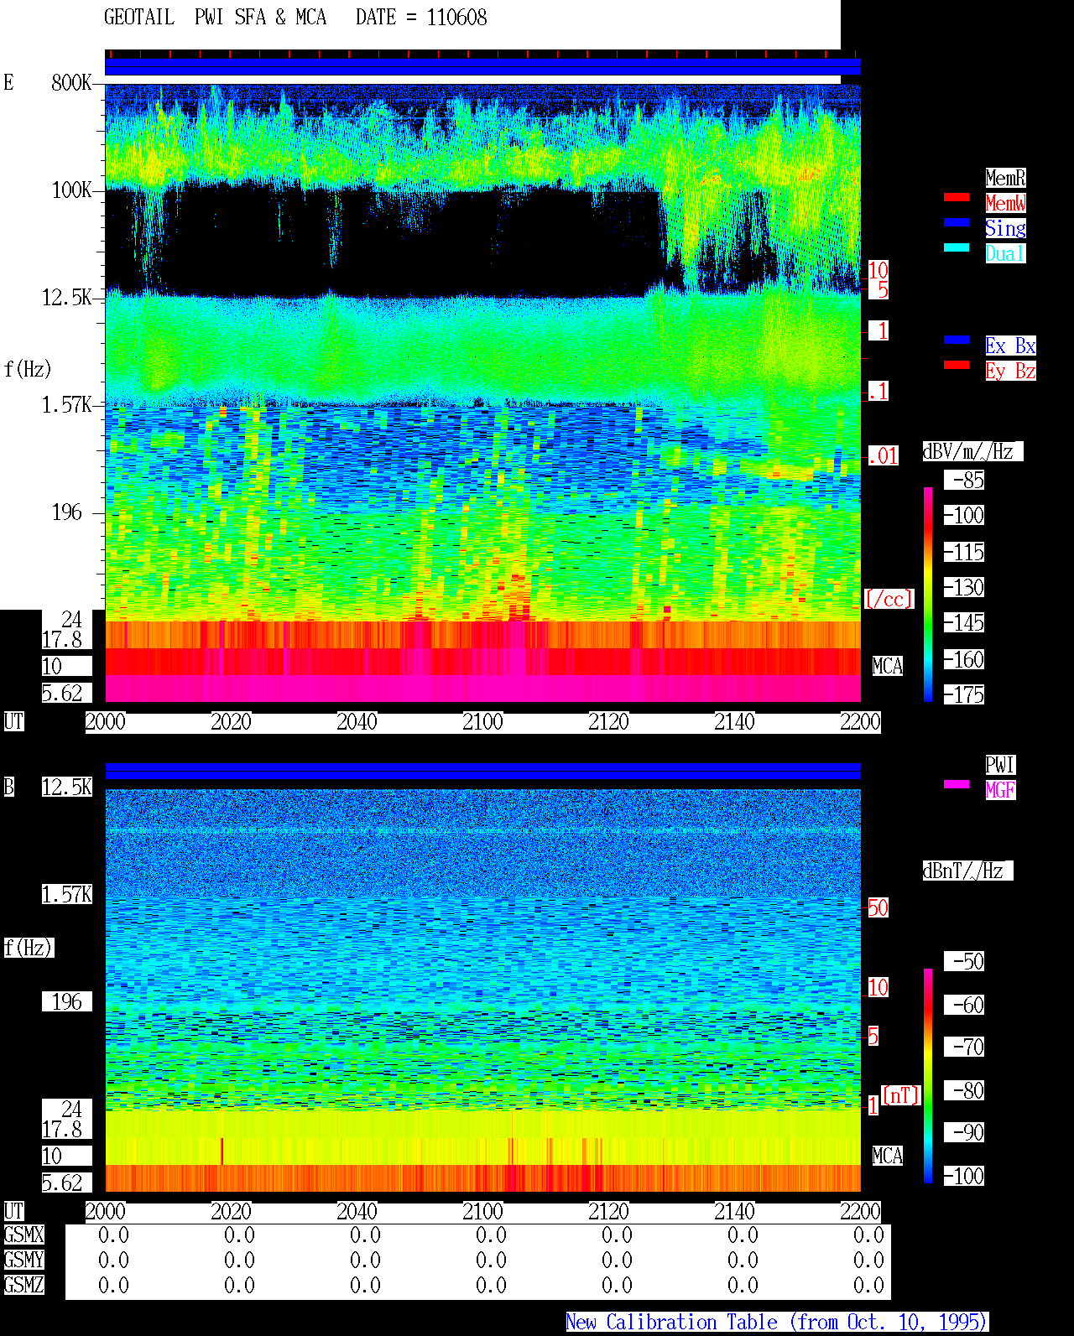The height and width of the screenshot is (1336, 1074).
Task: Select the MemR legend label
Action: pos(1005,178)
